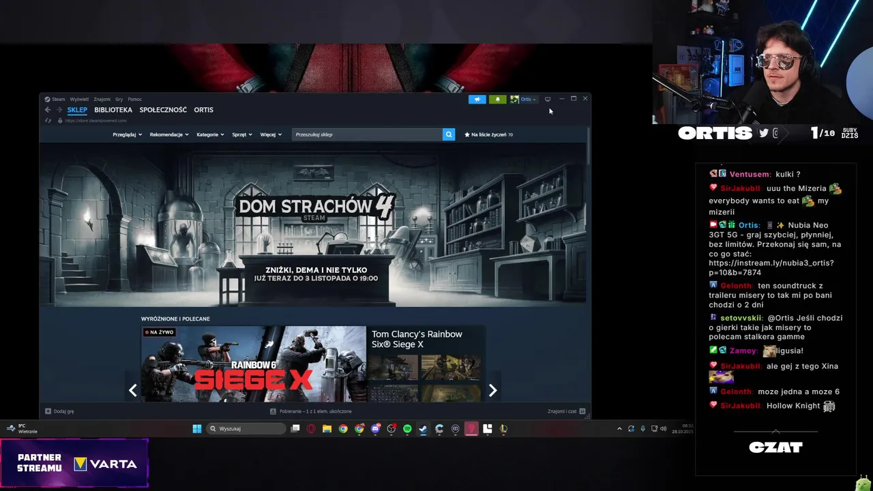Open Znajomi i czat friends icon
Screen dimensions: 873x491
582,411
